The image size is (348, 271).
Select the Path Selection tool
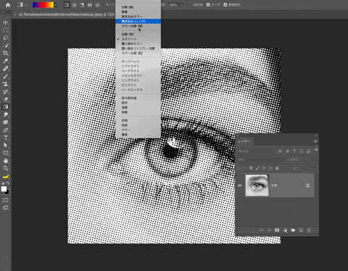pos(6,145)
